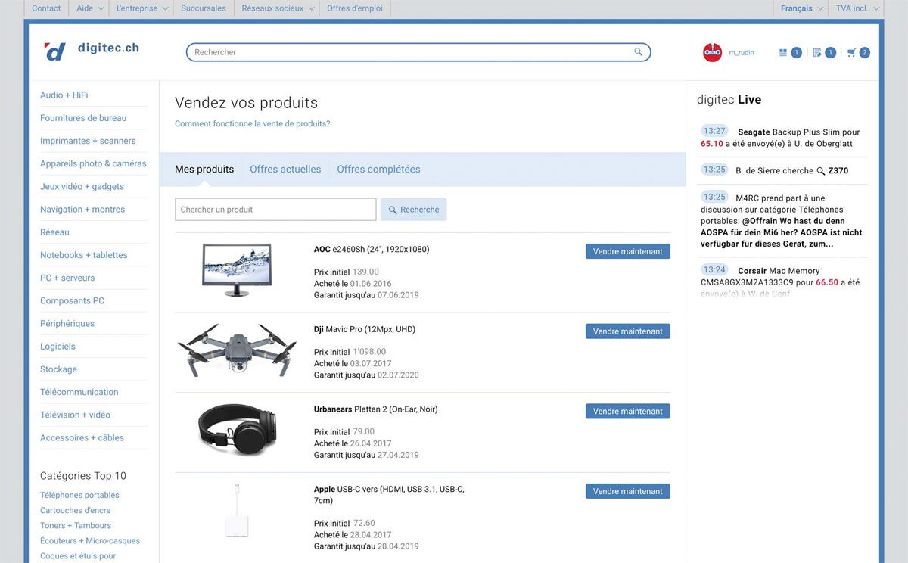Open Notebooks + tablettes category
Screen dimensions: 908x563
(x=84, y=255)
